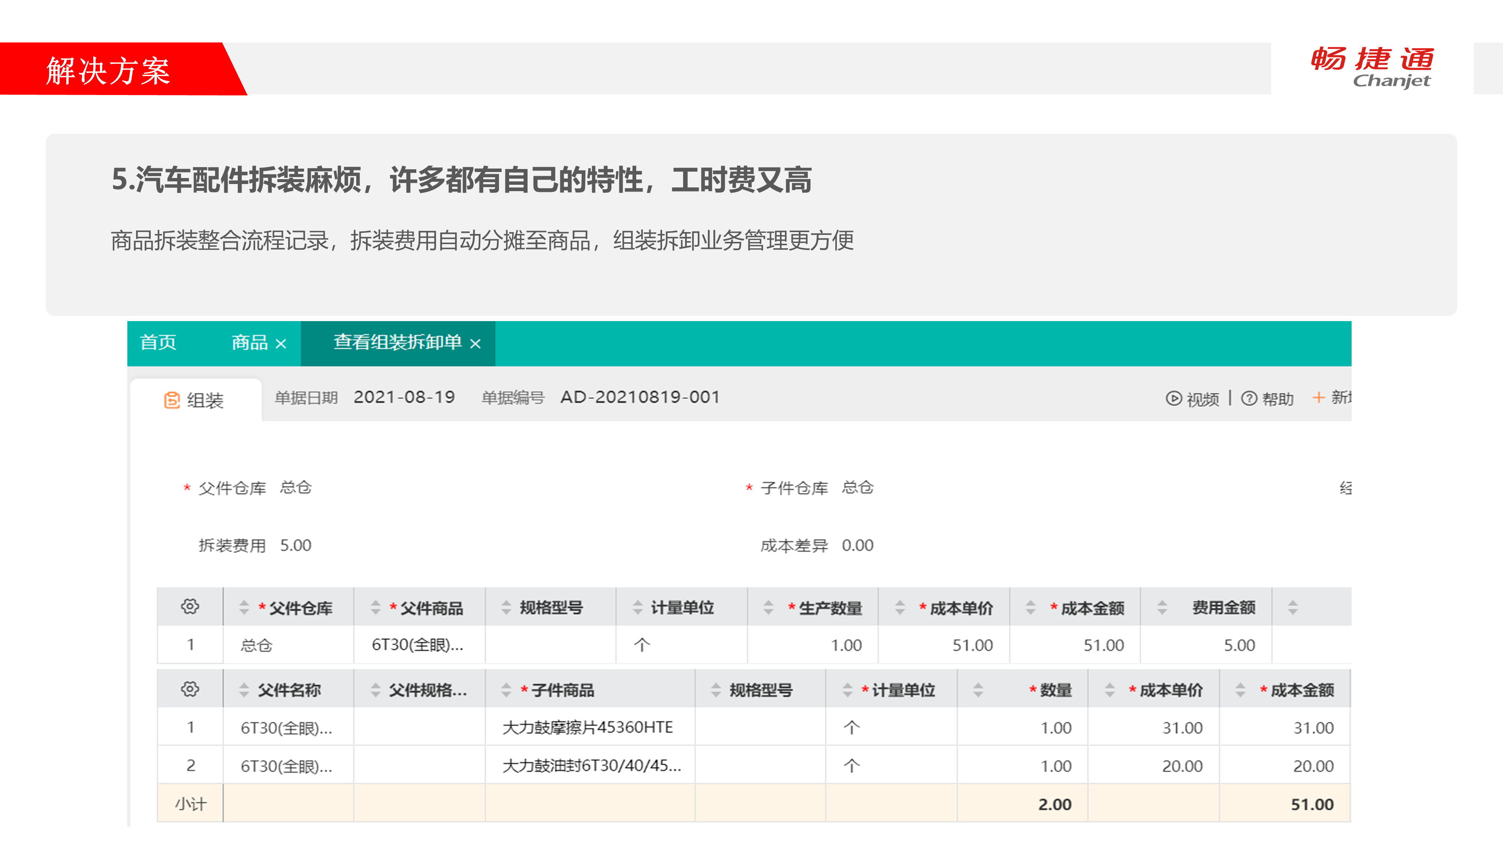Image resolution: width=1503 pixels, height=845 pixels.
Task: Sort by 成本金额 in the child table
Action: 1240,691
